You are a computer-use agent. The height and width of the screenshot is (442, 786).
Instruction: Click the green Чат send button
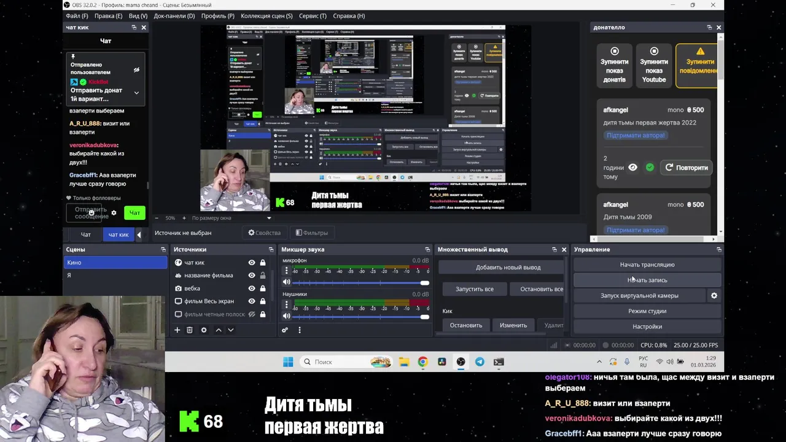point(134,213)
